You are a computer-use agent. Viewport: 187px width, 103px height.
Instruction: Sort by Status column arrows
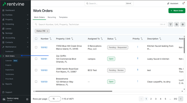coord(115,39)
